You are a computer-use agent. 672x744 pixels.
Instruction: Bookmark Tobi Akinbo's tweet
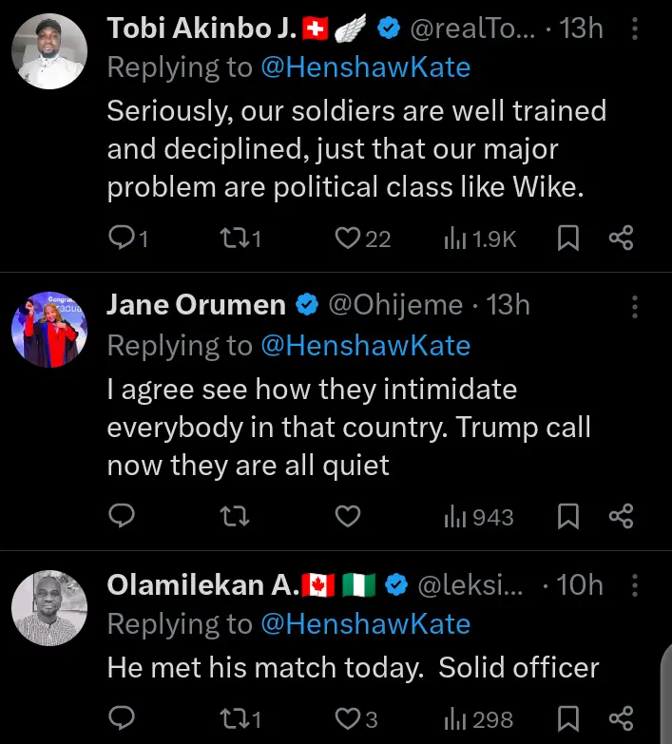click(567, 238)
